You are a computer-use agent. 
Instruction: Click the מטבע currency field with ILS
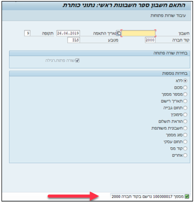coord(73,40)
